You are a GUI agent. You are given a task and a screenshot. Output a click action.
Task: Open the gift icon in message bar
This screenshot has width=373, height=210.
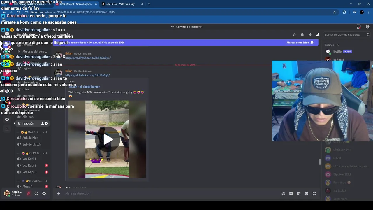[x=283, y=193]
